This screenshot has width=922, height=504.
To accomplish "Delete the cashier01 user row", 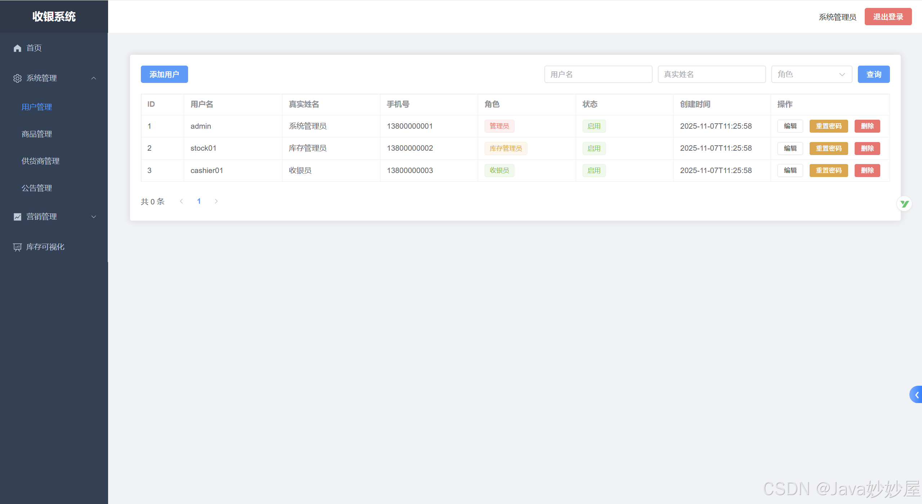I will click(x=867, y=171).
